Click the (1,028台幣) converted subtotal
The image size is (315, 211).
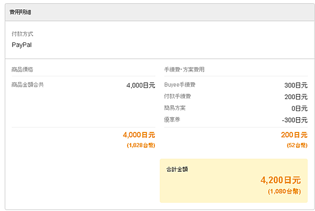[x=141, y=145]
